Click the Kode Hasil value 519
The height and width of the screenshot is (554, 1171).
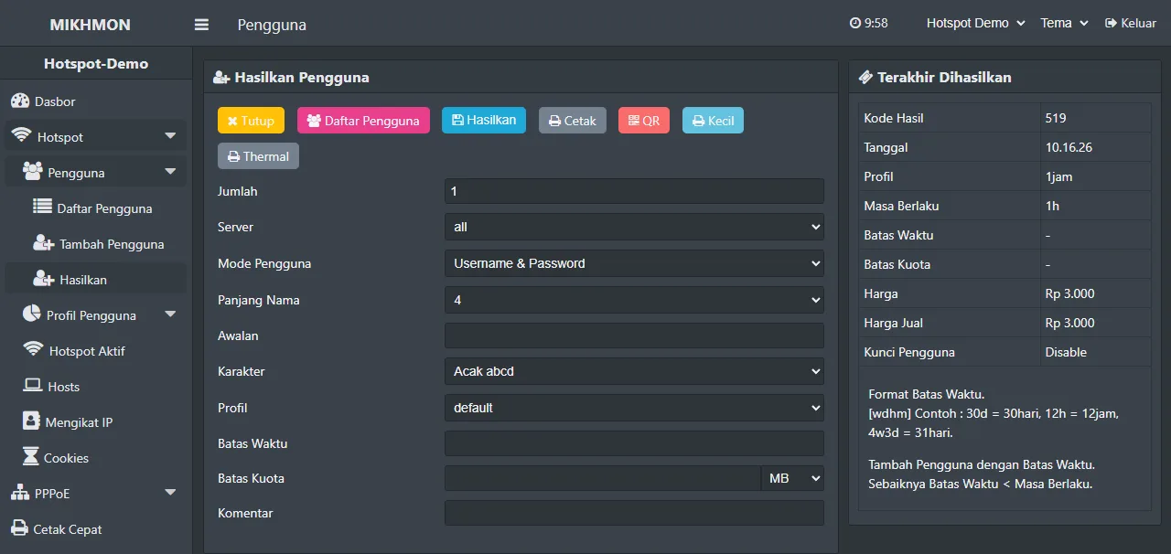(x=1056, y=118)
